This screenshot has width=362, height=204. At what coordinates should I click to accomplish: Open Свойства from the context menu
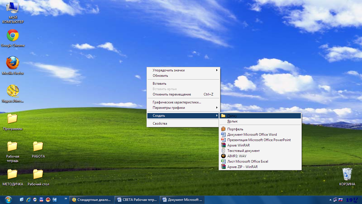[183, 124]
